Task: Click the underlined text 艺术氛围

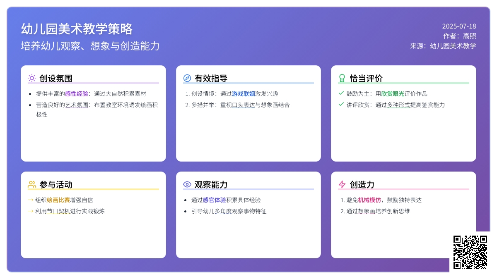Action: [x=77, y=105]
